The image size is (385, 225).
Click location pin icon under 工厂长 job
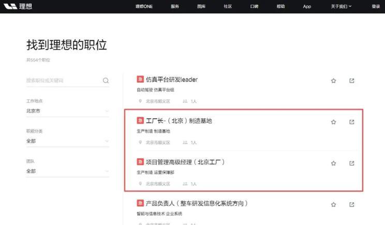pyautogui.click(x=140, y=142)
